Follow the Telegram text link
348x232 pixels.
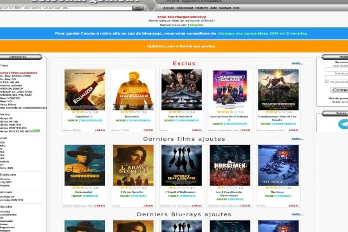tap(195, 25)
